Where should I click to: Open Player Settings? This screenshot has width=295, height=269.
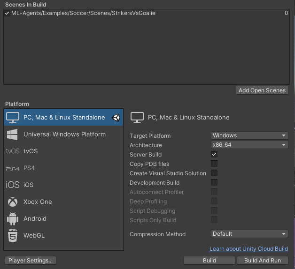[x=31, y=261]
